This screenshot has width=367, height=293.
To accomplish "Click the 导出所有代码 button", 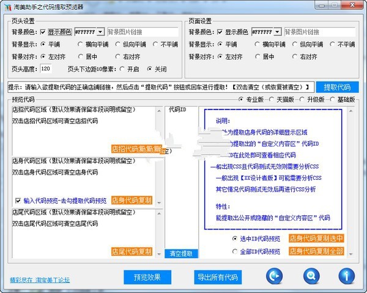I will 218,277.
